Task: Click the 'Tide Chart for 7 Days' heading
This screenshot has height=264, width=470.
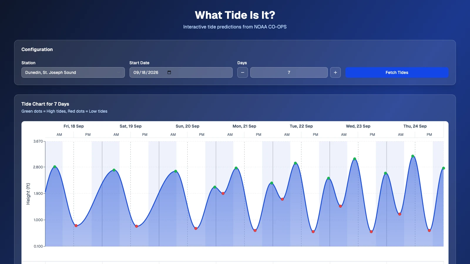Action: point(45,104)
